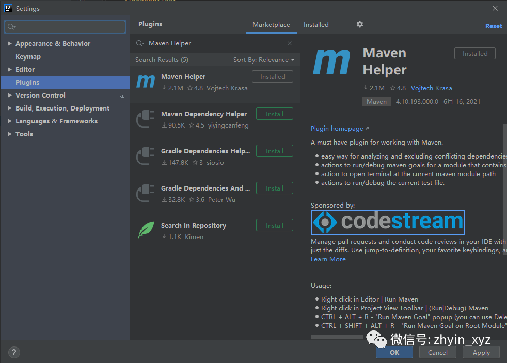This screenshot has height=363, width=507.
Task: Select the Search In Repository result title
Action: click(194, 226)
